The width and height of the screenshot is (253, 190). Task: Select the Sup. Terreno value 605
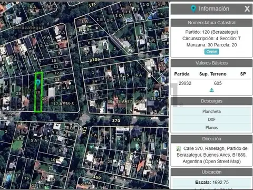[218, 83]
